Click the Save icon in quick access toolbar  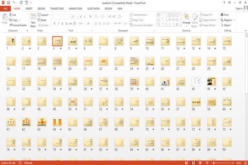coord(9,3)
